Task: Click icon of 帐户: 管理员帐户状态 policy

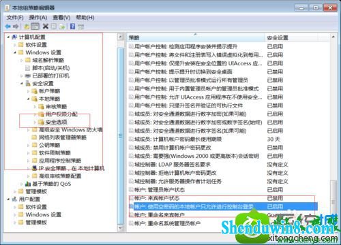Action: tap(131, 190)
